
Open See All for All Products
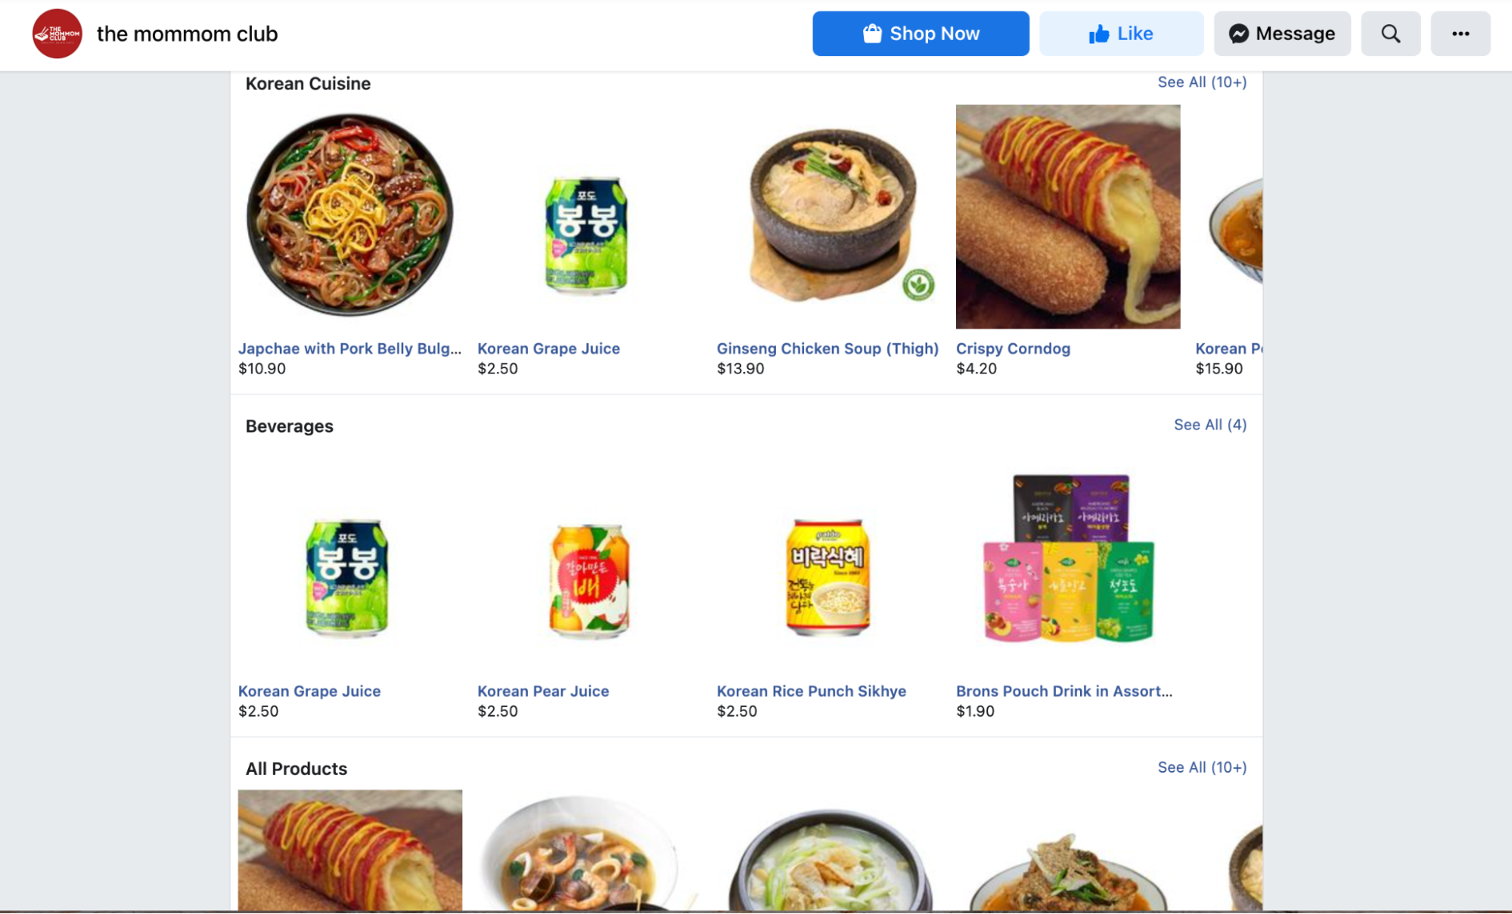pyautogui.click(x=1202, y=767)
